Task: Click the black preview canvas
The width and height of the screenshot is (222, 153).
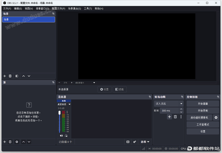Action: (x=137, y=46)
